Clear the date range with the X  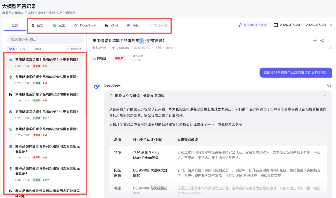(x=331, y=25)
